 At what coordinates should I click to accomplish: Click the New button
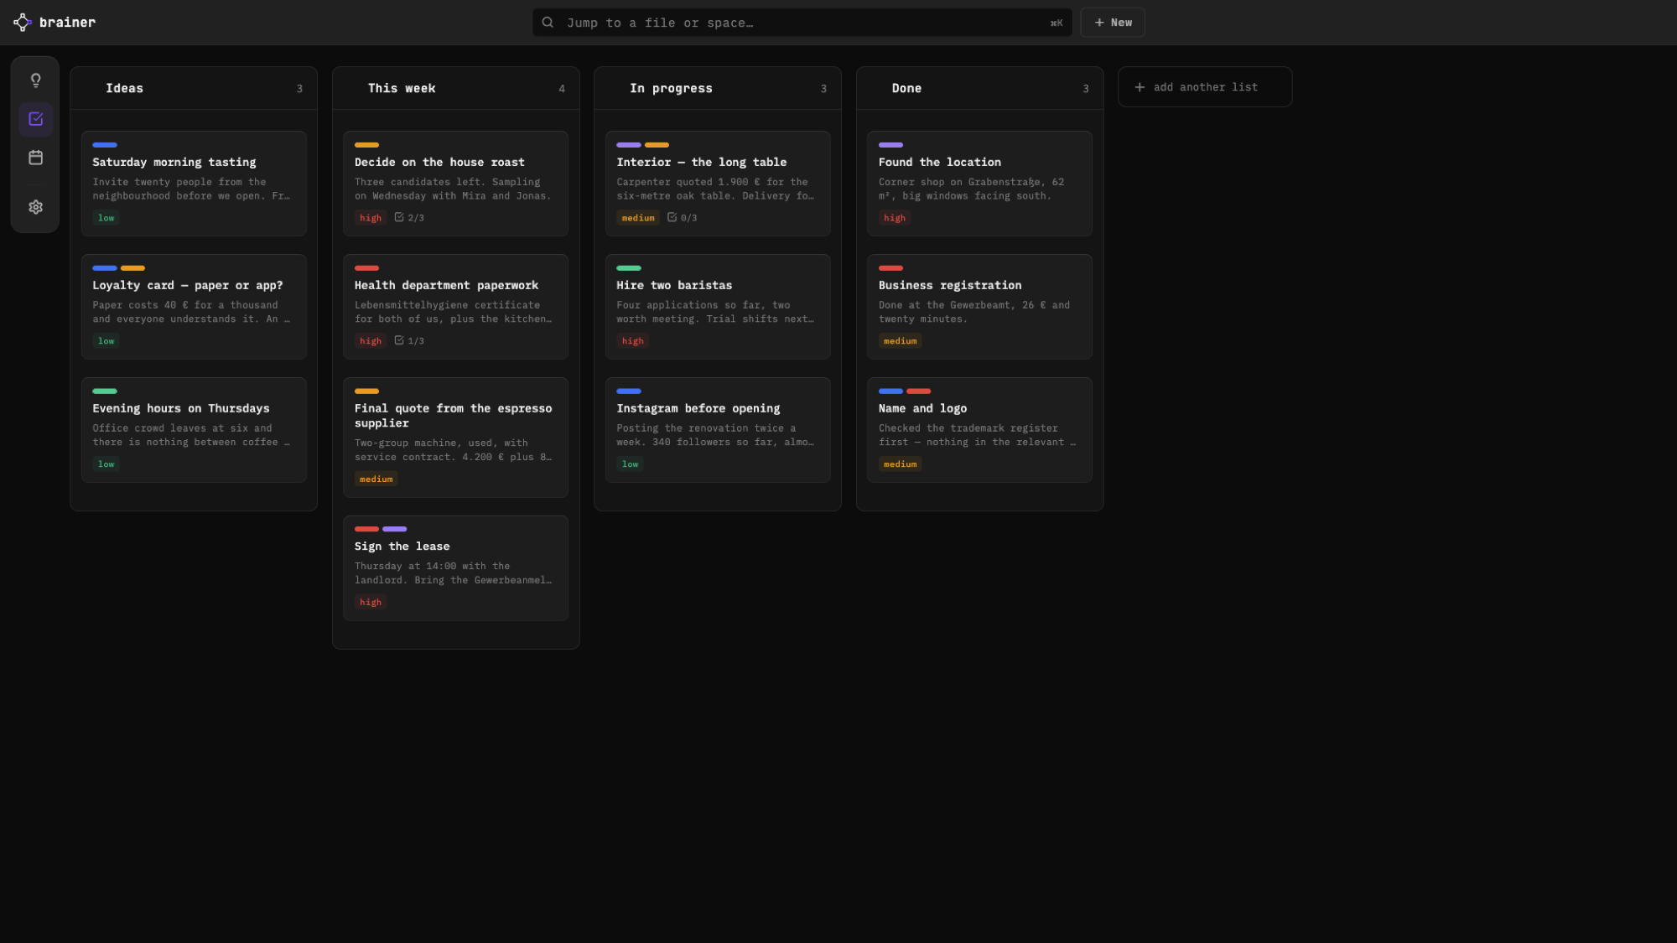pos(1113,23)
